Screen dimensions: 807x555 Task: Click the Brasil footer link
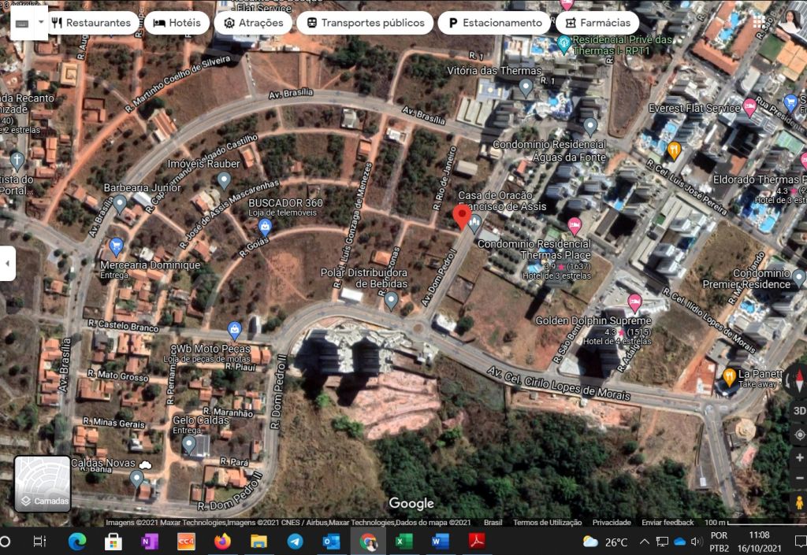click(x=493, y=522)
